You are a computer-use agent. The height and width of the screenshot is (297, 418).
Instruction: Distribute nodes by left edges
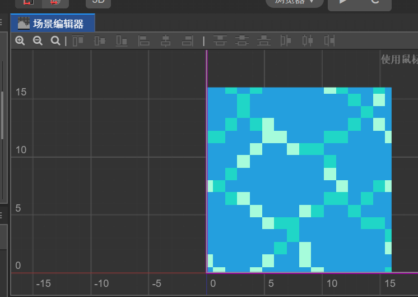point(286,41)
